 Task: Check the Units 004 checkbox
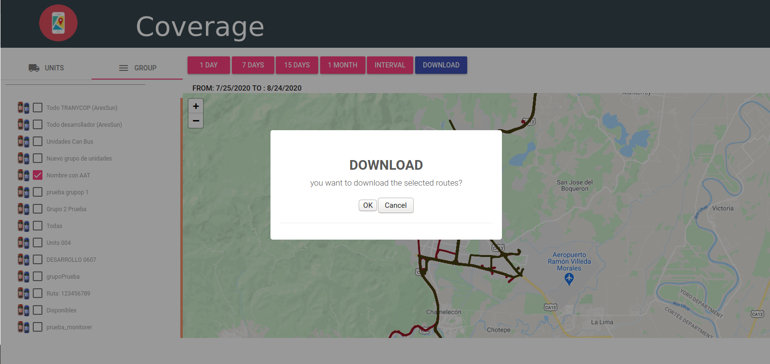38,243
